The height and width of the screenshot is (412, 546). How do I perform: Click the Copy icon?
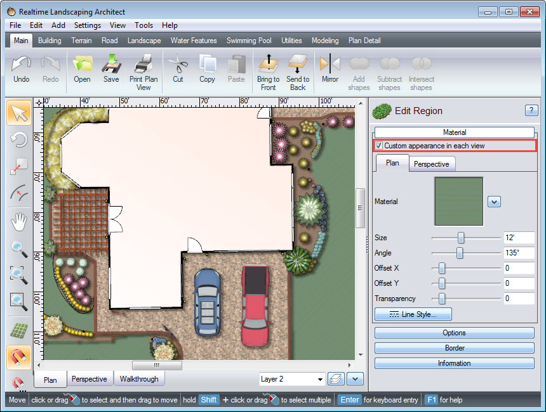point(207,64)
